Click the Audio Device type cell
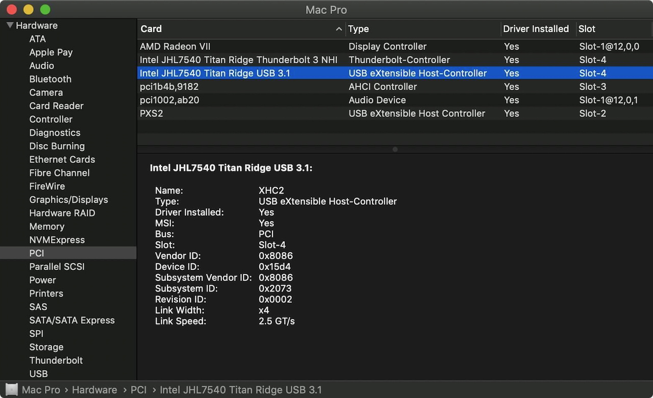653x398 pixels. click(x=377, y=100)
